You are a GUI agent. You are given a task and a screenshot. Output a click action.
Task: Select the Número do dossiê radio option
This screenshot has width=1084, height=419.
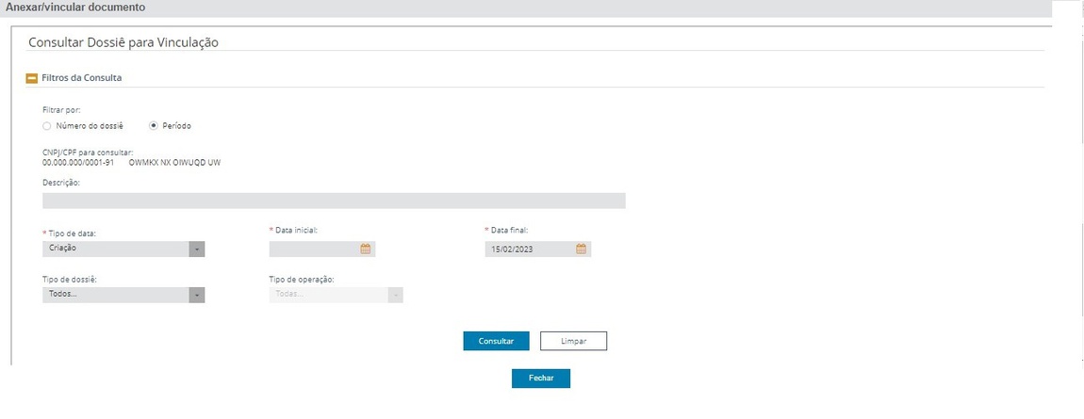click(47, 126)
